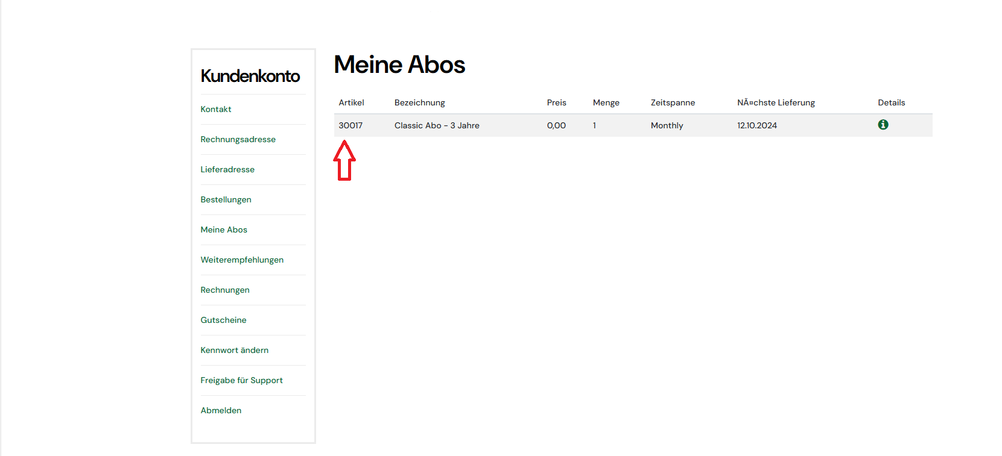Click the Details column header
This screenshot has width=1002, height=456.
pyautogui.click(x=892, y=102)
